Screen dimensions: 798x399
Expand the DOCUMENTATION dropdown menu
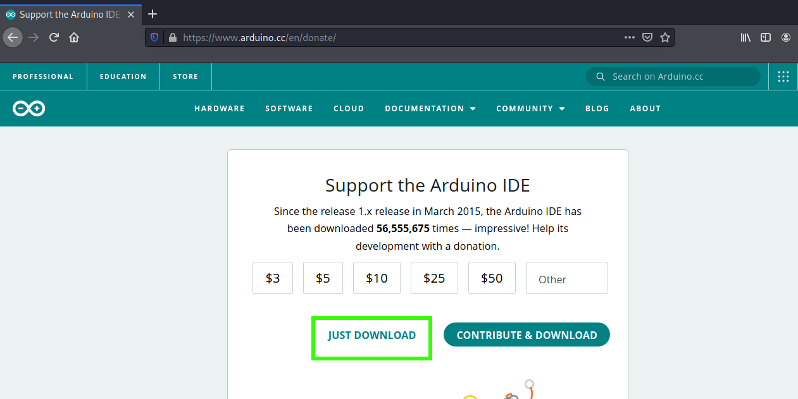pyautogui.click(x=430, y=109)
